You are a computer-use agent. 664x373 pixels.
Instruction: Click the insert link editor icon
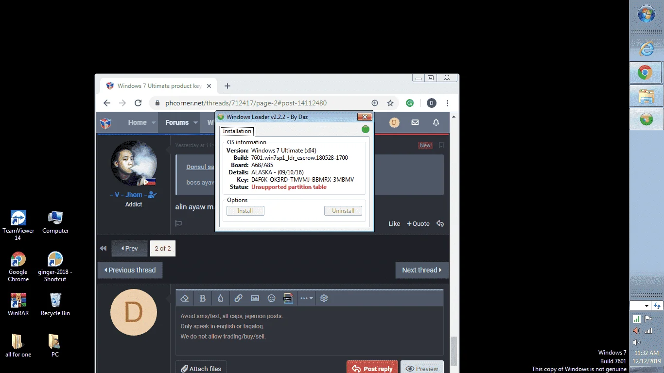pyautogui.click(x=238, y=298)
